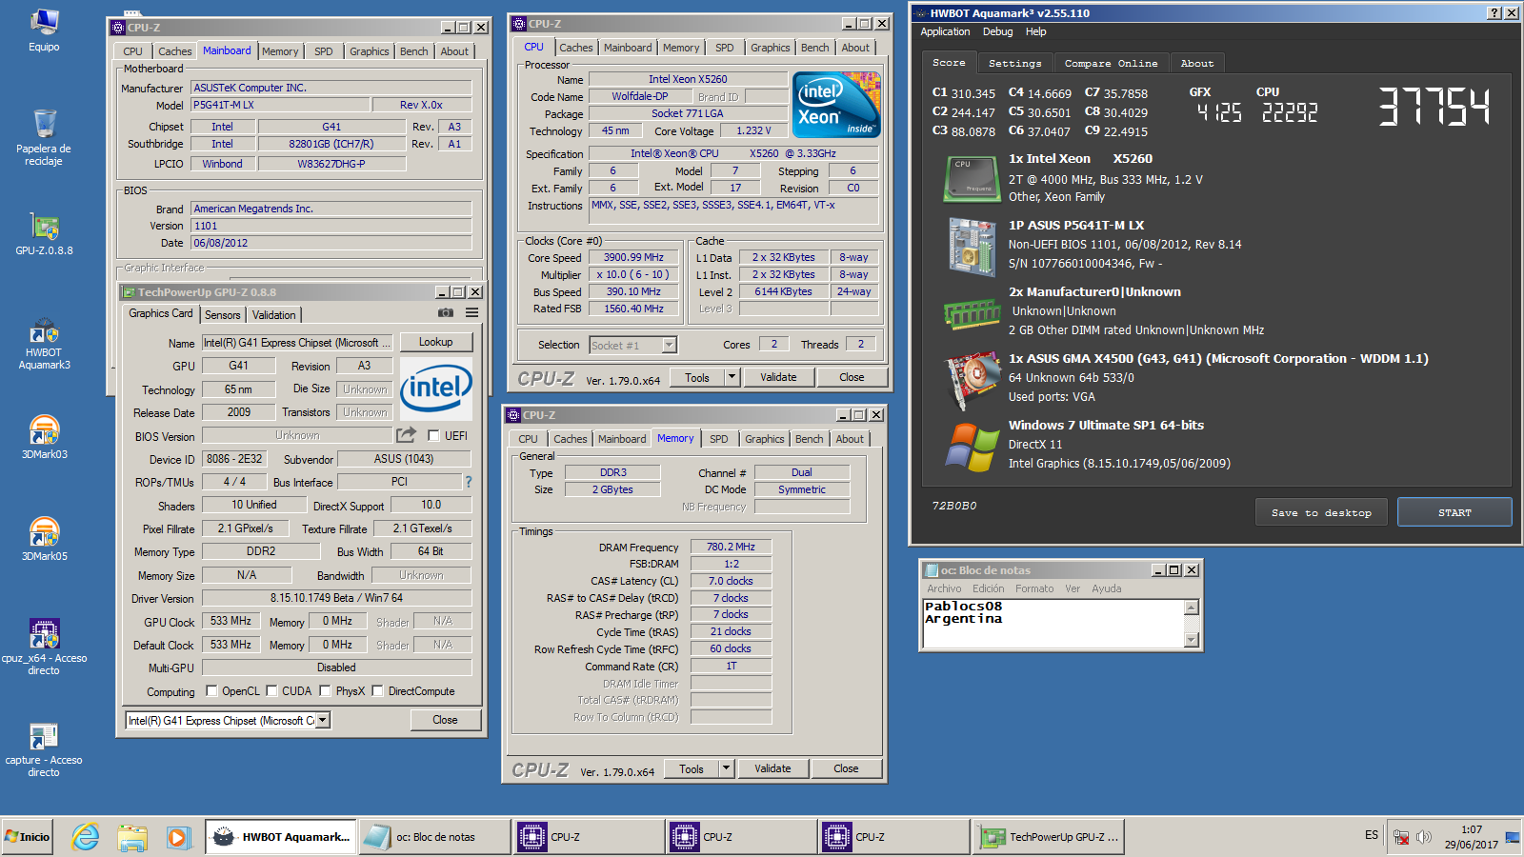Viewport: 1524px width, 857px height.
Task: Open 3DMark03 desktop icon
Action: click(x=44, y=437)
